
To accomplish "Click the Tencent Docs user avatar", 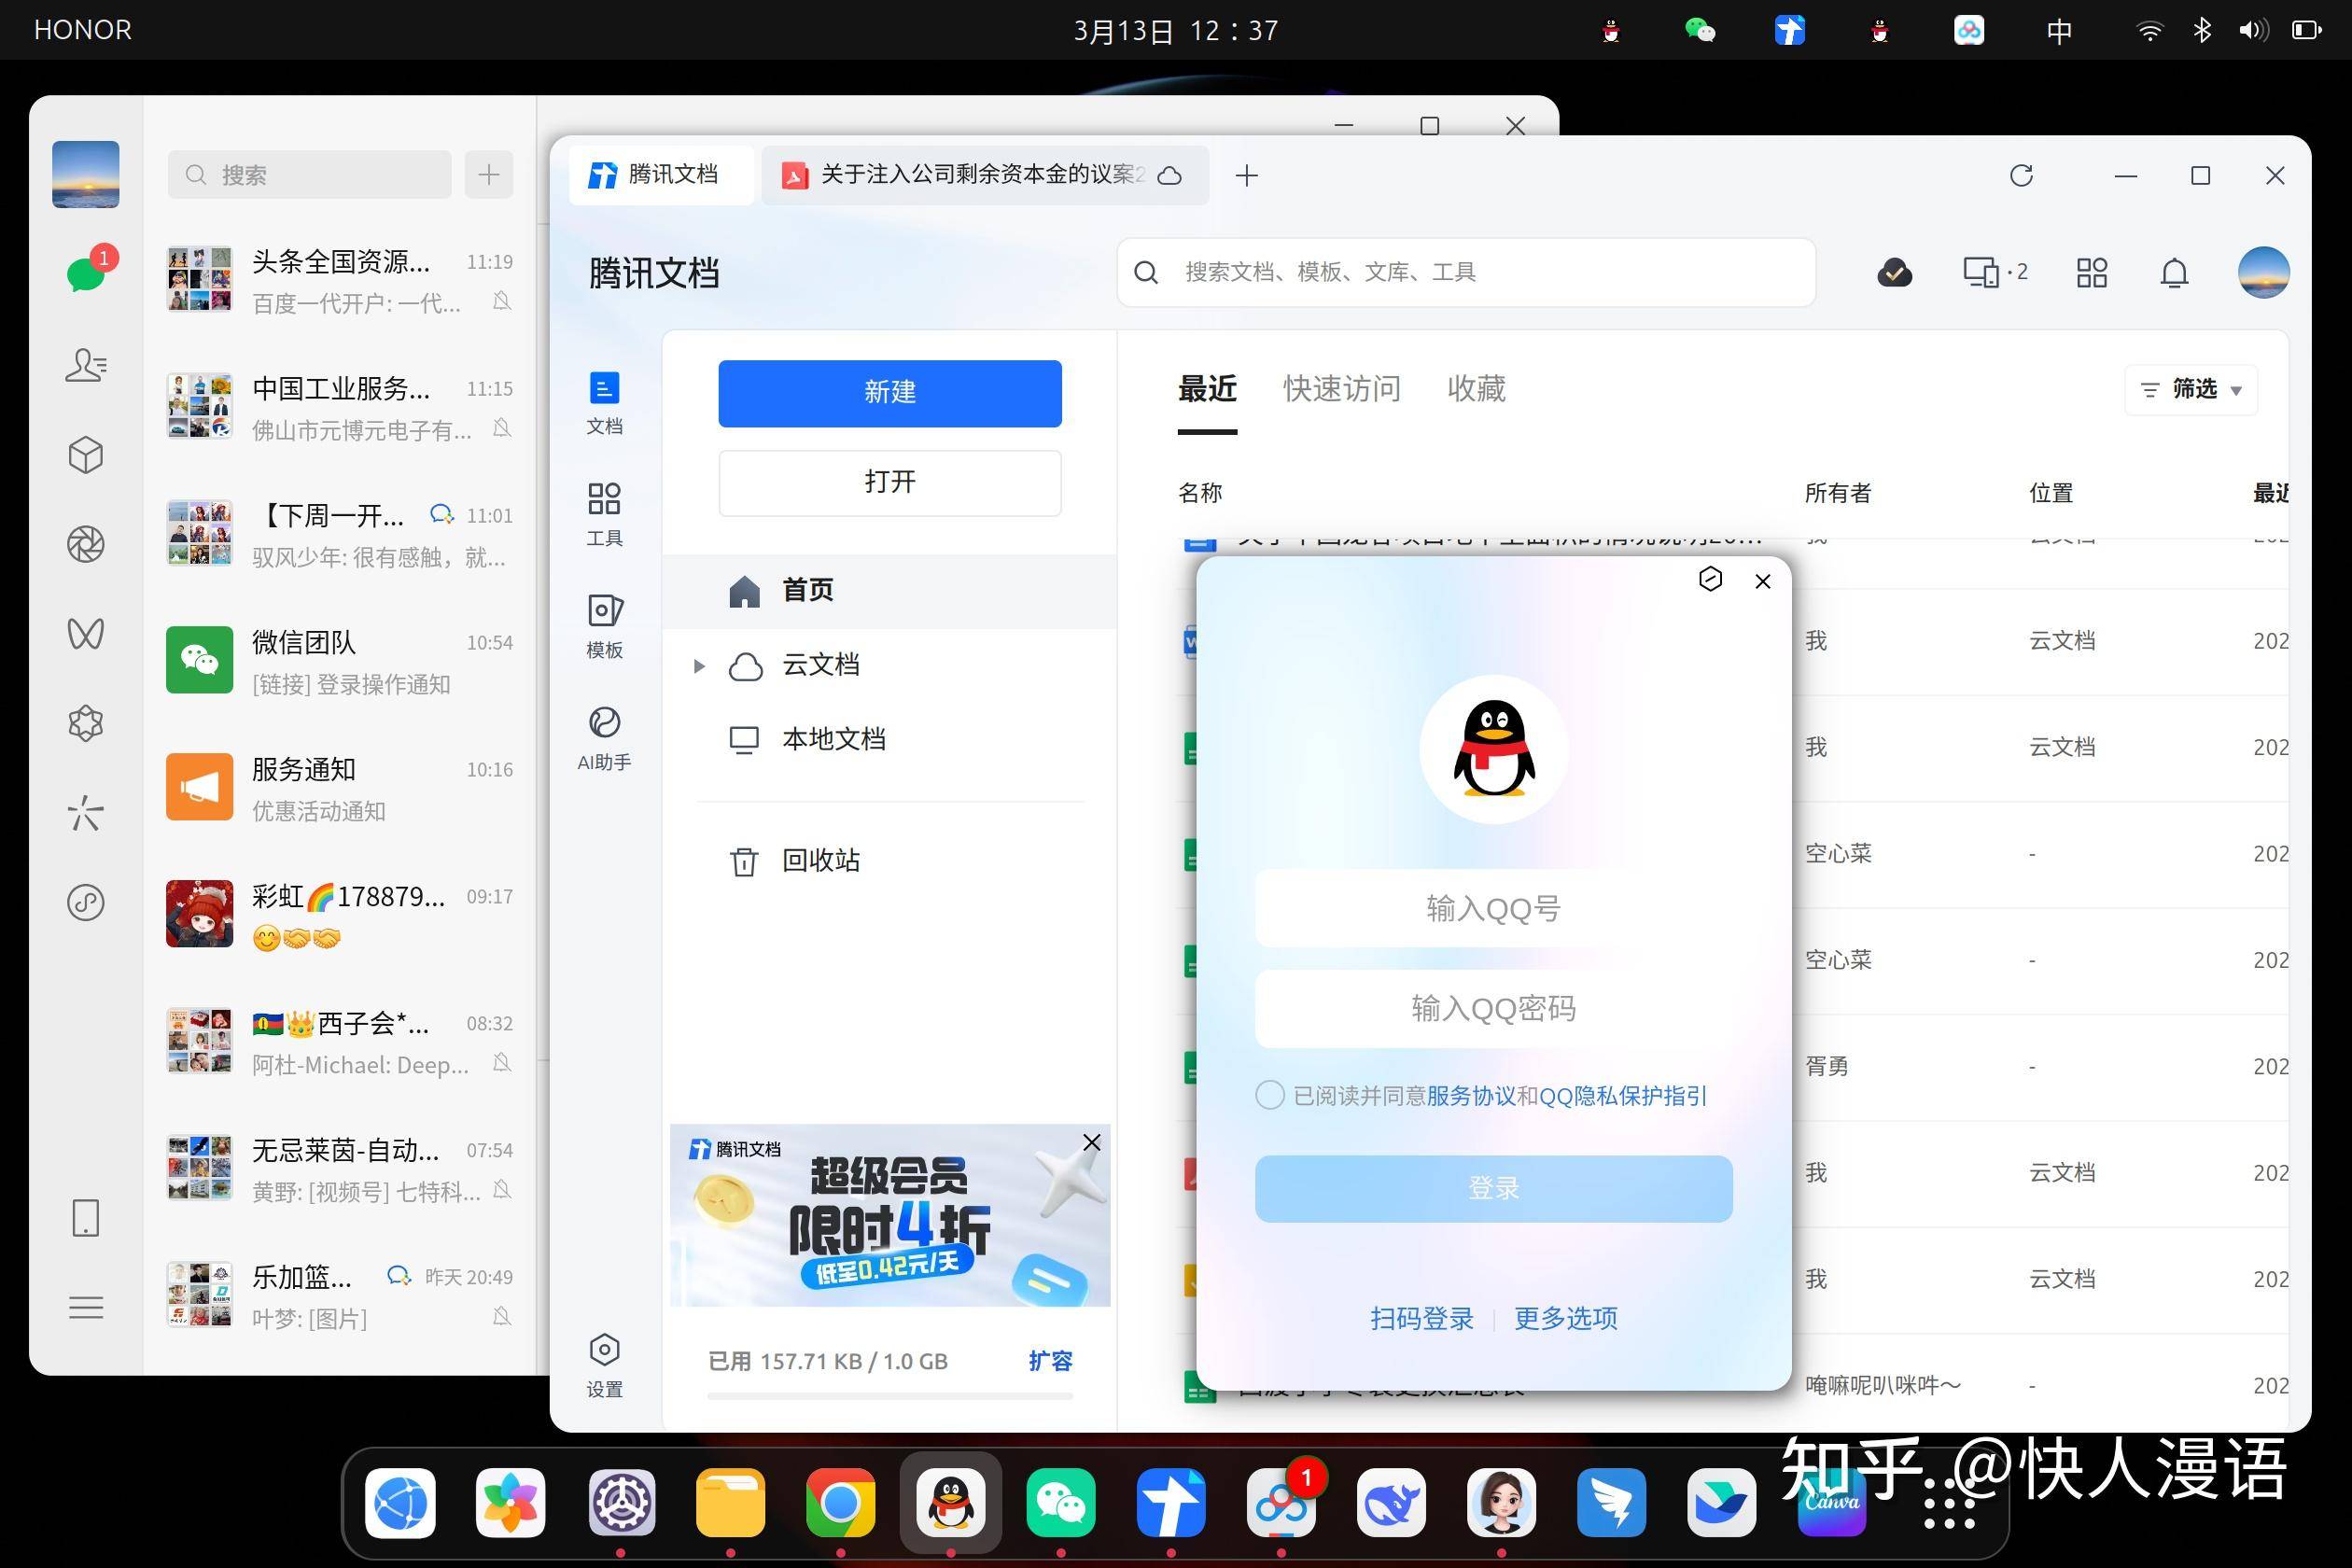I will pos(2263,272).
